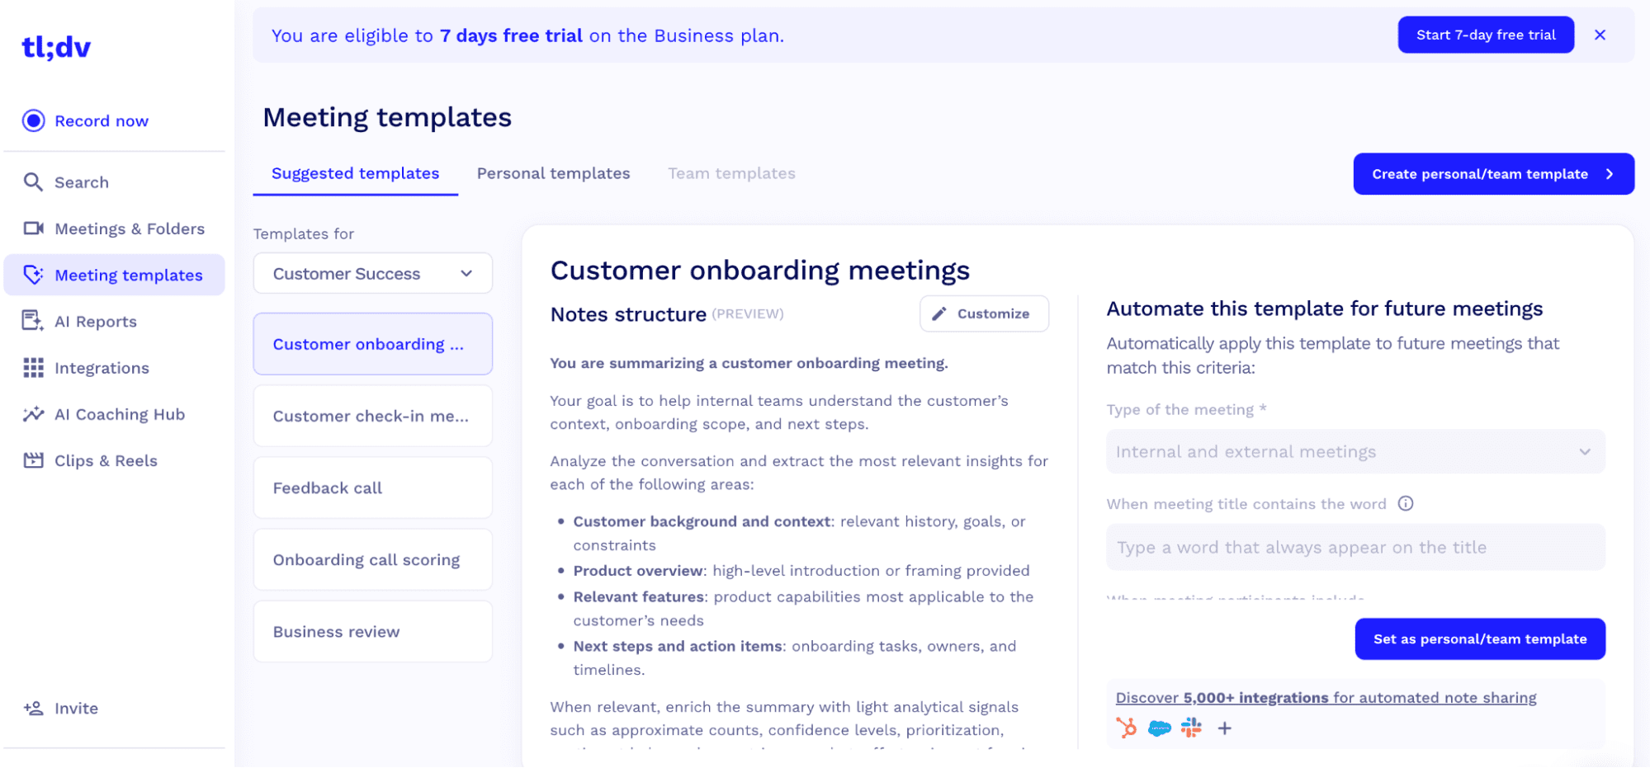
Task: Click Start 7-day free trial button
Action: [1485, 35]
